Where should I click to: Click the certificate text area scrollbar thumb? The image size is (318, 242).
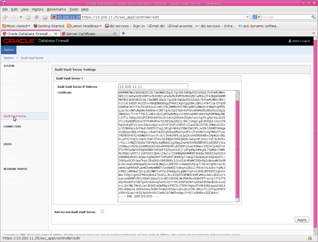point(237,149)
